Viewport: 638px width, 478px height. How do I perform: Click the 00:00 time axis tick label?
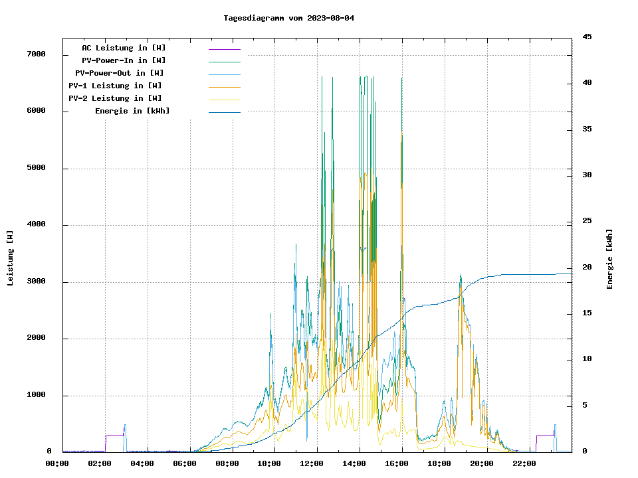coord(57,463)
